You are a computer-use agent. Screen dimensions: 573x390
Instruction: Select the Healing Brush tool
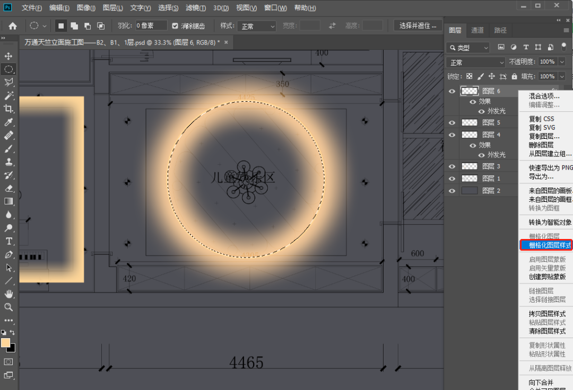tap(8, 135)
